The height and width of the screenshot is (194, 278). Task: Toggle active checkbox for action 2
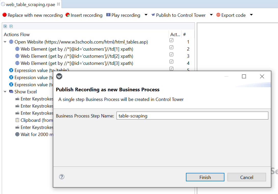[x=171, y=47]
